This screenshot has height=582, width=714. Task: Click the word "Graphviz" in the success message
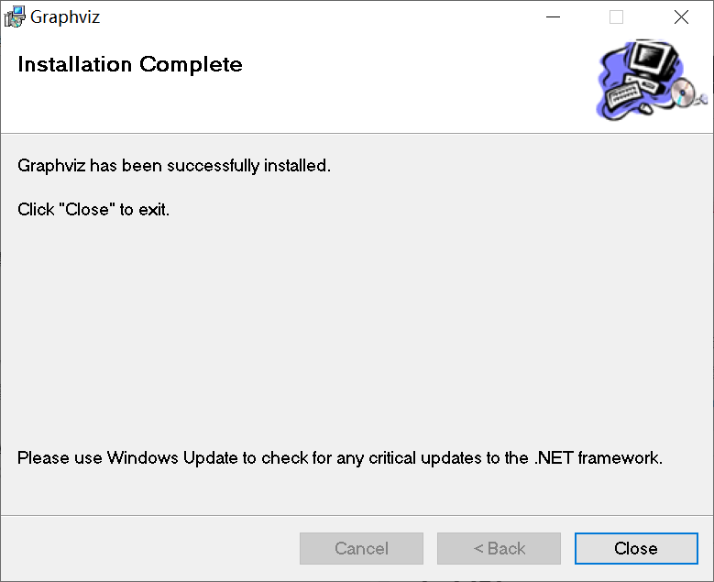51,166
